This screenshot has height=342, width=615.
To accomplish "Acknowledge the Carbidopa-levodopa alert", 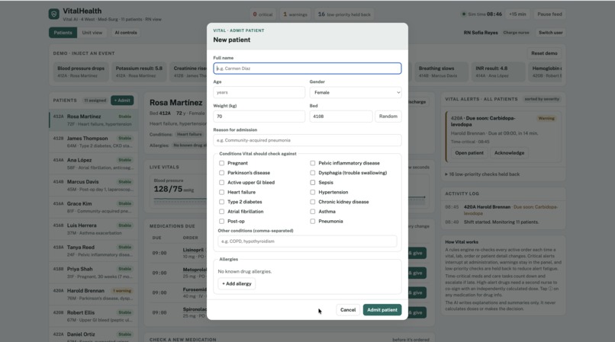I will click(509, 153).
